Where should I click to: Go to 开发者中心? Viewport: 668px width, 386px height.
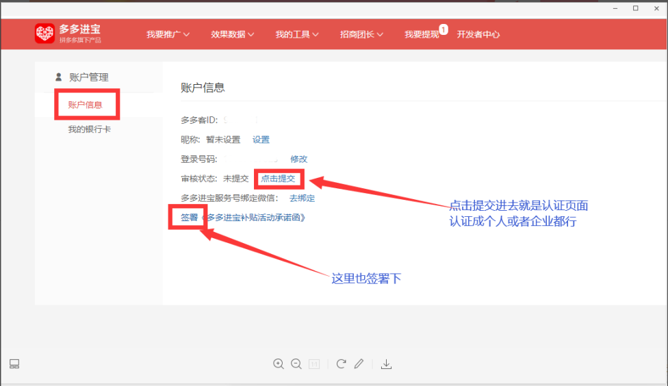click(478, 34)
